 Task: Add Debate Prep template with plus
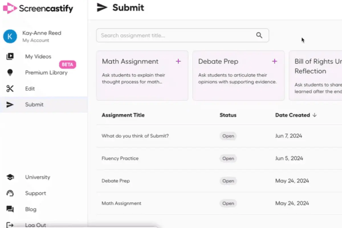click(x=275, y=61)
